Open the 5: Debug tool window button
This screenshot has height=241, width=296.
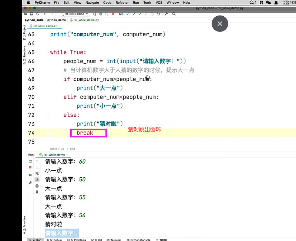coord(54,240)
